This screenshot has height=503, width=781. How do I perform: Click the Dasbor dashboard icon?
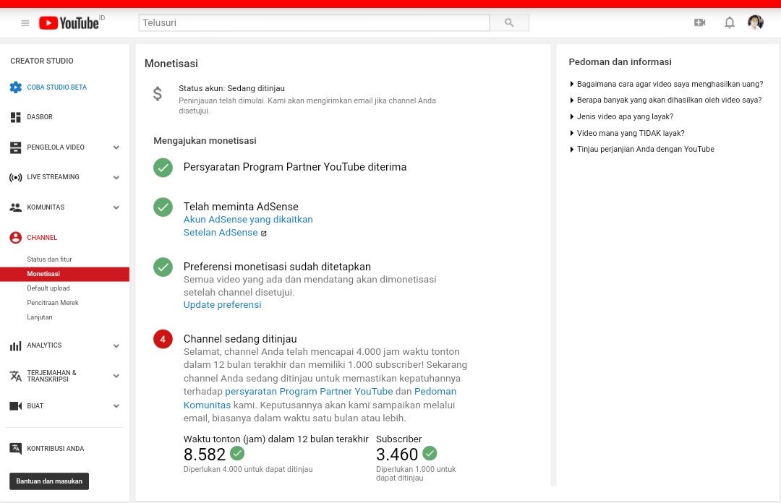[15, 117]
